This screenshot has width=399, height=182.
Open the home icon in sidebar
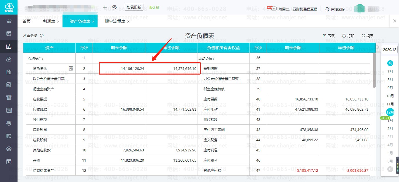coord(9,21)
